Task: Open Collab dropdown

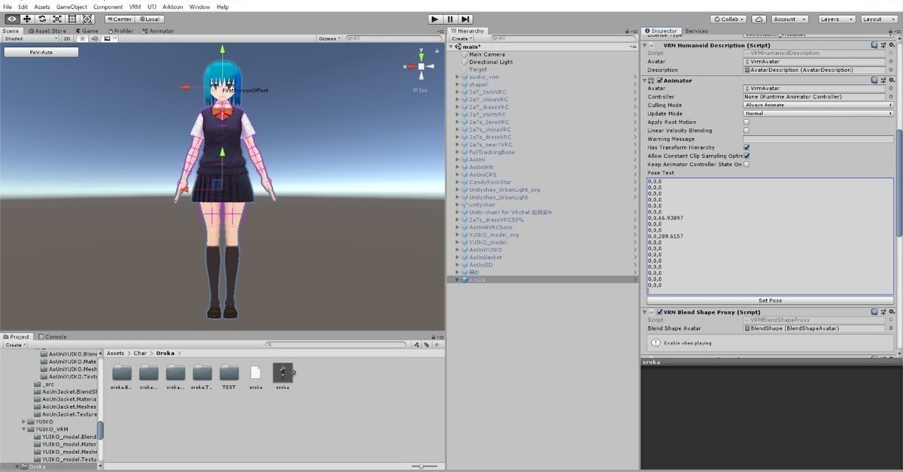Action: (x=729, y=19)
